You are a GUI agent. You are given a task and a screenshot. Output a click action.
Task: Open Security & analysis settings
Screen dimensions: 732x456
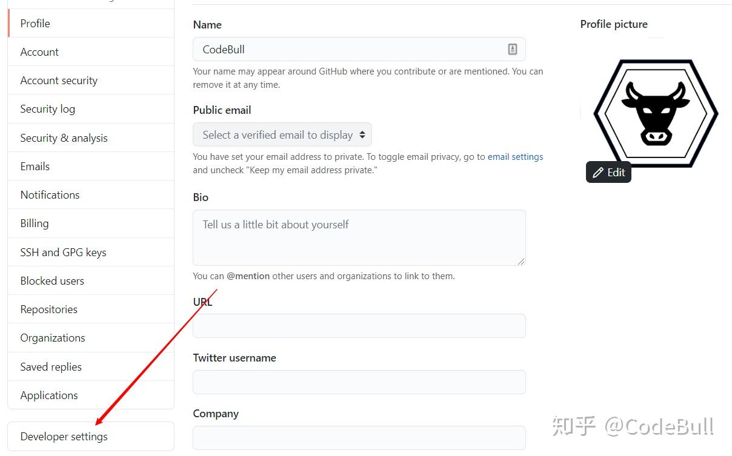click(x=64, y=137)
